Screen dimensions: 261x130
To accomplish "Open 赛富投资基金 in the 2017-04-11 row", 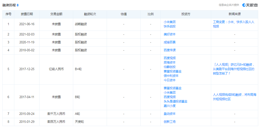I will [x=173, y=88].
